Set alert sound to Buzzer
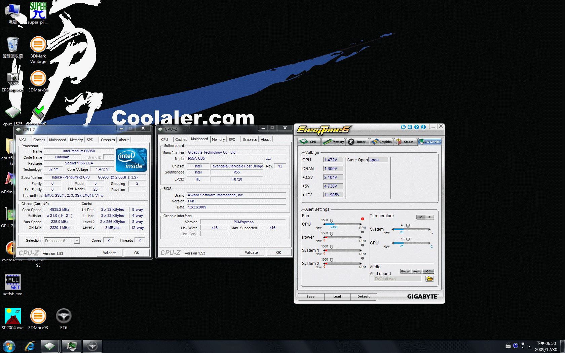The image size is (565, 353). [406, 271]
